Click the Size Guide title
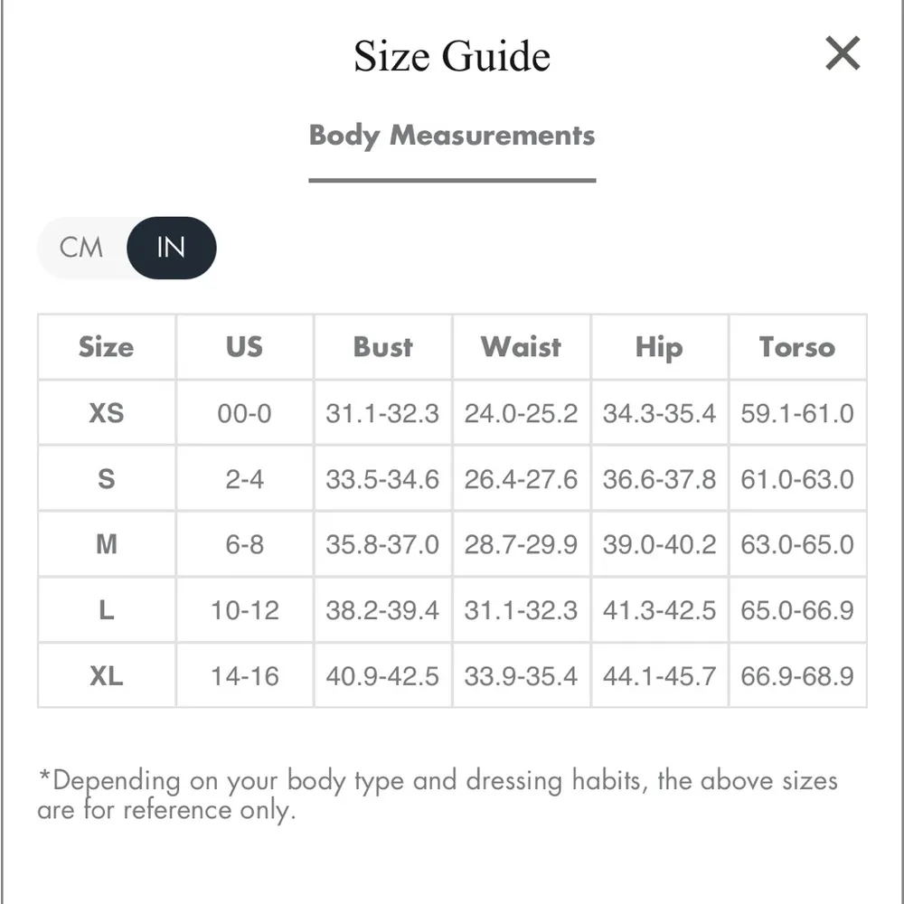 pos(452,56)
